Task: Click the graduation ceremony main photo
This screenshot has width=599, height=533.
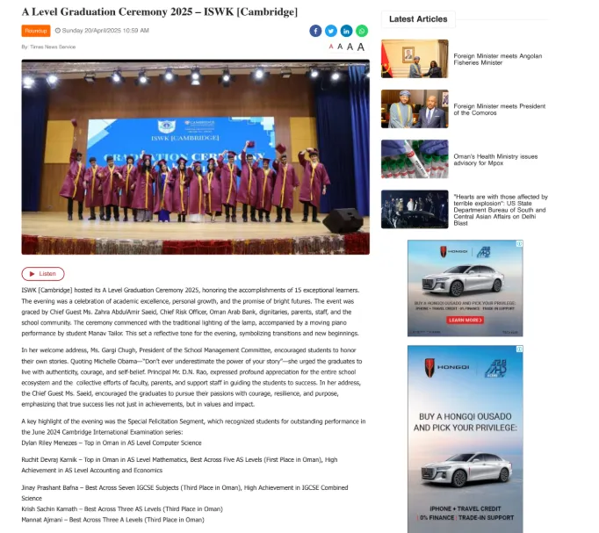Action: (195, 157)
